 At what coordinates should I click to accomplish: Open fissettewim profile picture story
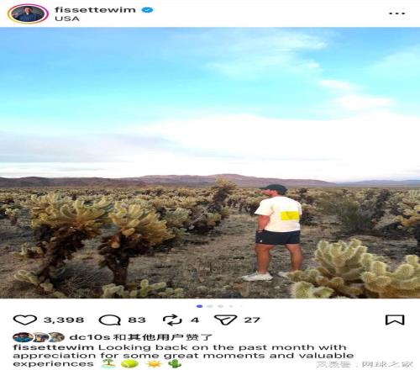[x=28, y=13]
